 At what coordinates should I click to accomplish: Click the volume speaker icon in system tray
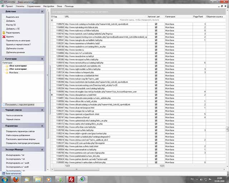[x=201, y=179]
